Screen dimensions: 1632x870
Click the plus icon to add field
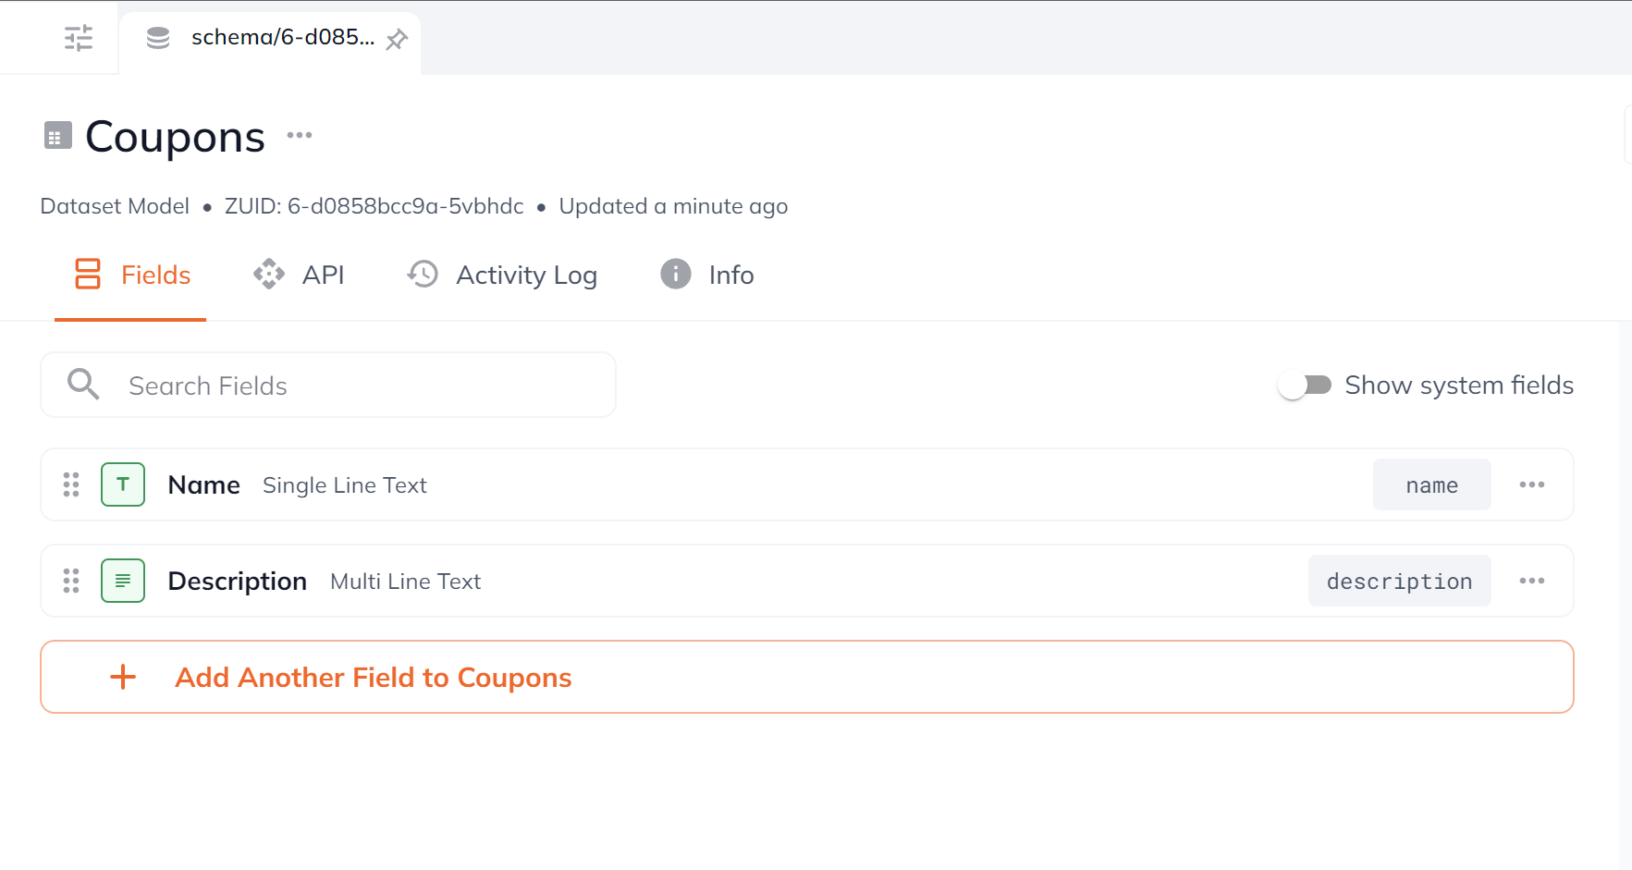click(x=123, y=677)
